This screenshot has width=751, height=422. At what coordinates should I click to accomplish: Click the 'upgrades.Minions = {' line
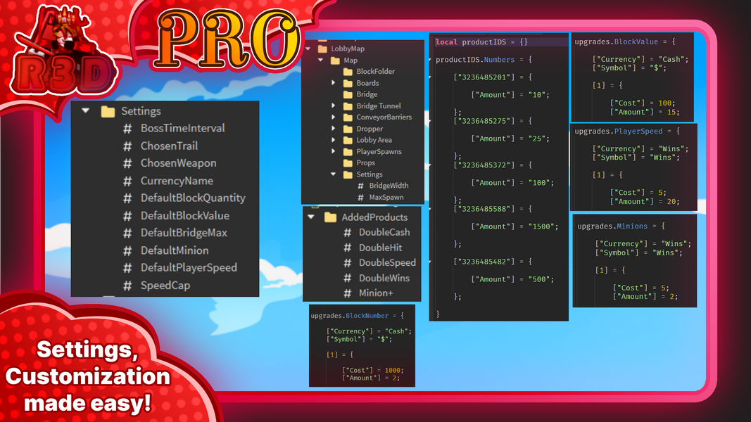click(621, 226)
